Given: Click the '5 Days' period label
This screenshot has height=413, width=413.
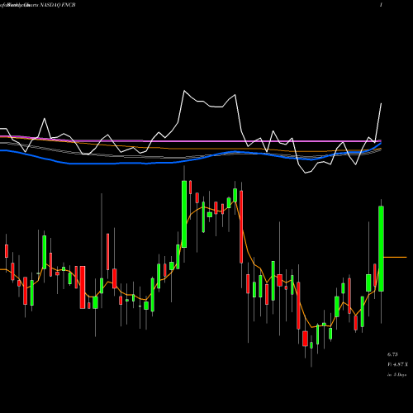Looking at the screenshot, I should 399,375.
